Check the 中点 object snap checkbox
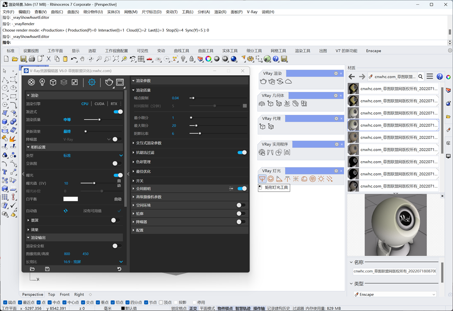Image resolution: width=453 pixels, height=311 pixels. pos(49,302)
